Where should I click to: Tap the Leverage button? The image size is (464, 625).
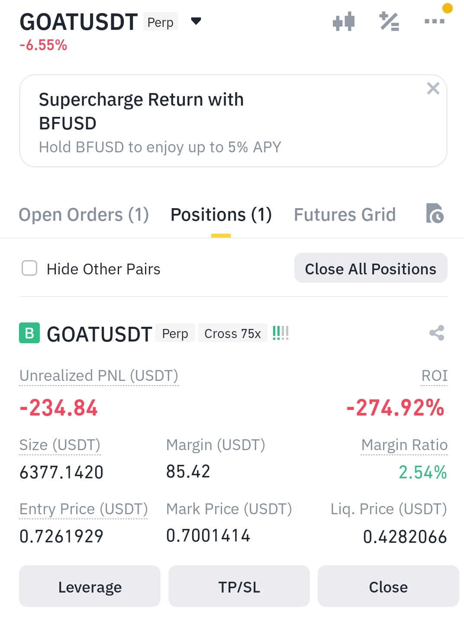[90, 586]
